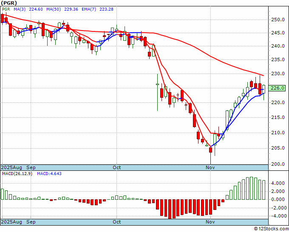Image resolution: width=289 pixels, height=232 pixels.
Task: Click the Nov marker on price timeline
Action: pyautogui.click(x=210, y=167)
